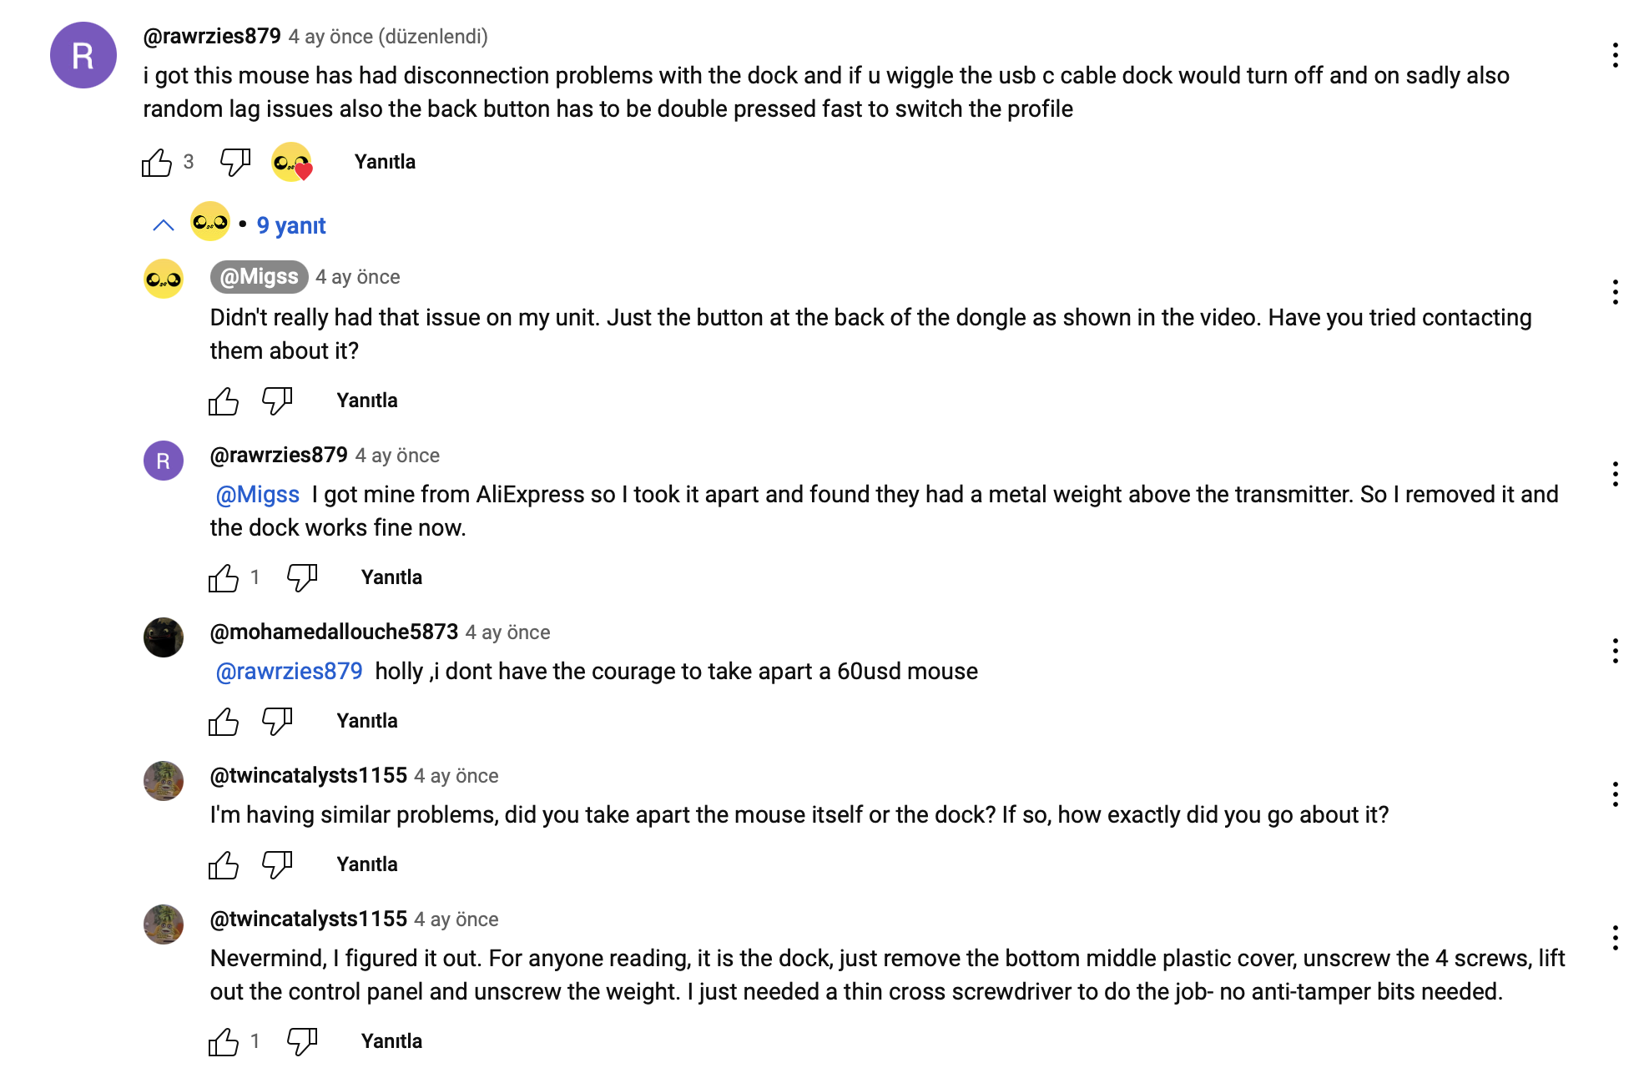Open options menu for the AliExpress reply
This screenshot has height=1073, width=1644.
pyautogui.click(x=1616, y=474)
